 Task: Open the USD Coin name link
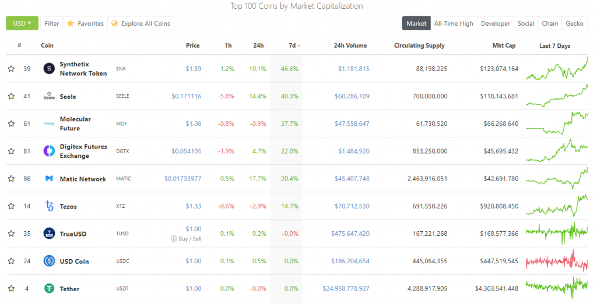[74, 261]
